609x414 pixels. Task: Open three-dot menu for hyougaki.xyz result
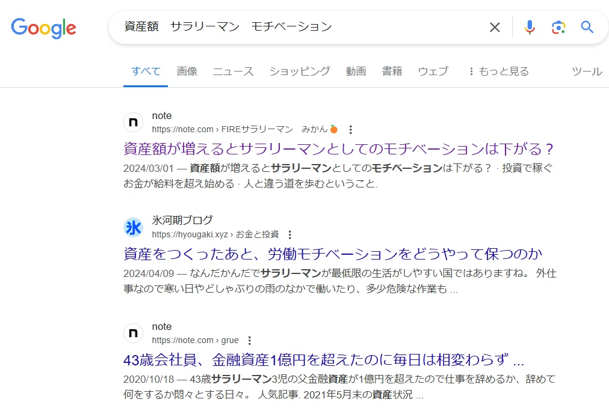tap(289, 234)
